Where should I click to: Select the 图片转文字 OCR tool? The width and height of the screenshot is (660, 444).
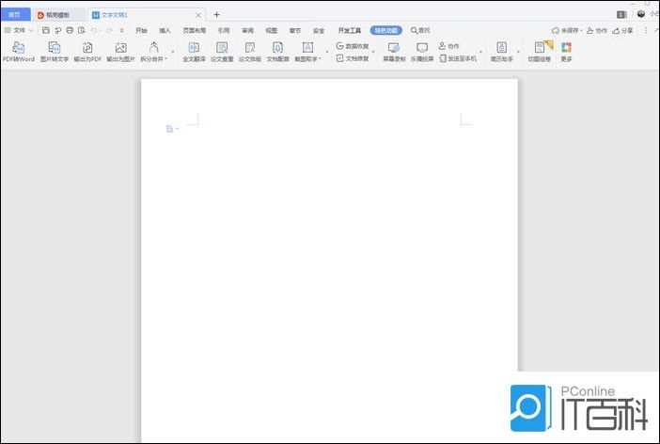coord(55,51)
